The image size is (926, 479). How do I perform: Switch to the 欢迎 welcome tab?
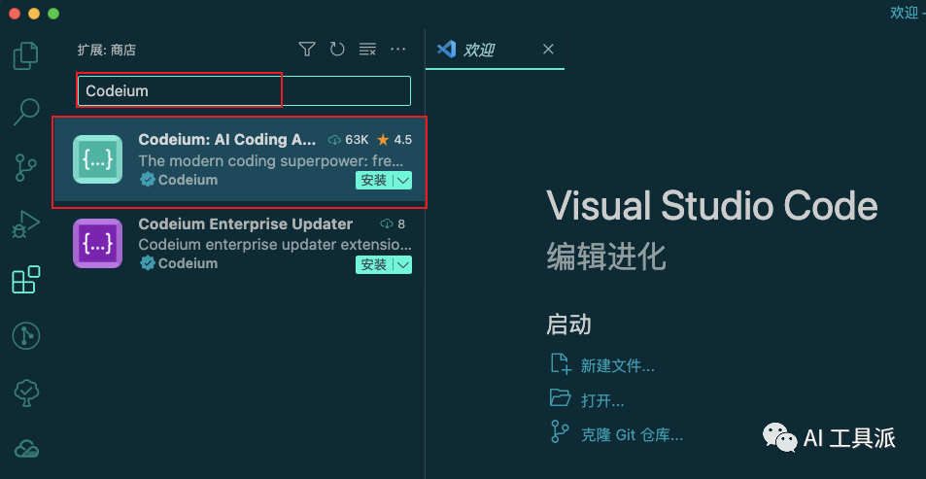click(478, 50)
